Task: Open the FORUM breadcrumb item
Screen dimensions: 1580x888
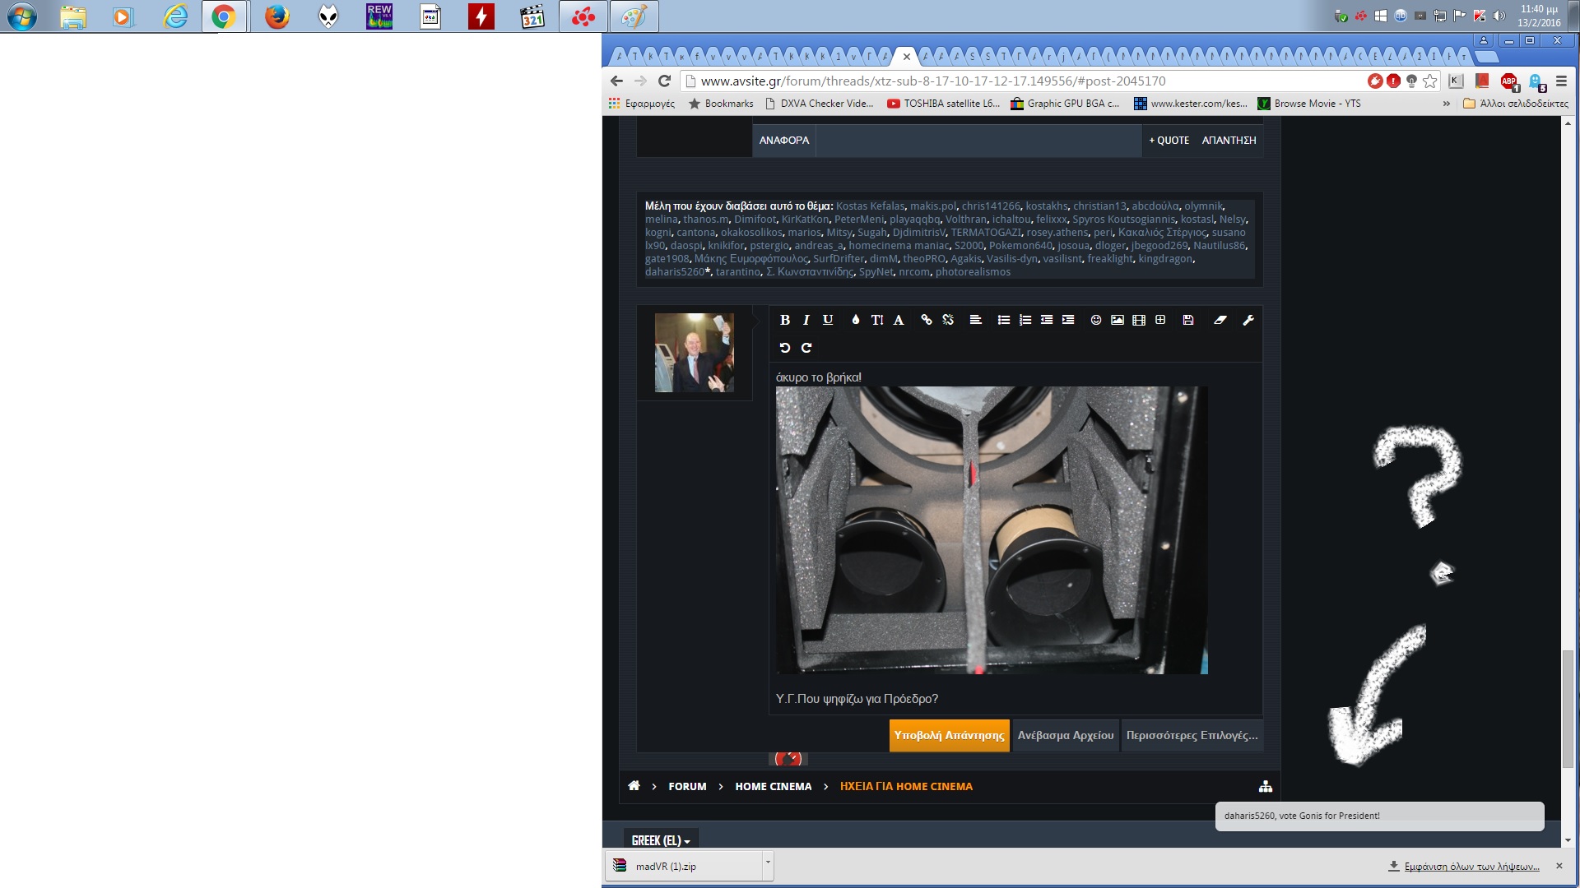Action: click(x=687, y=787)
